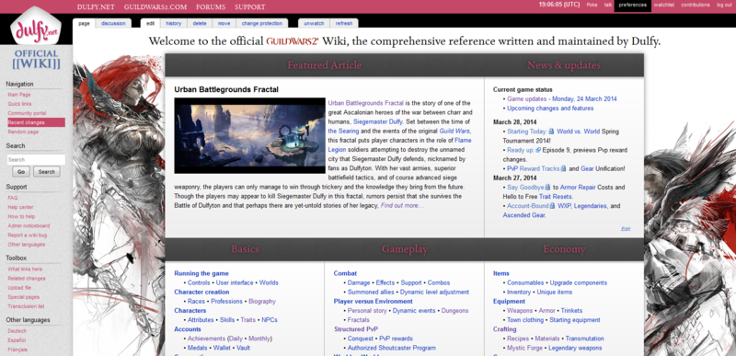Go to Random page in the sidebar
736x356 pixels.
tap(23, 132)
